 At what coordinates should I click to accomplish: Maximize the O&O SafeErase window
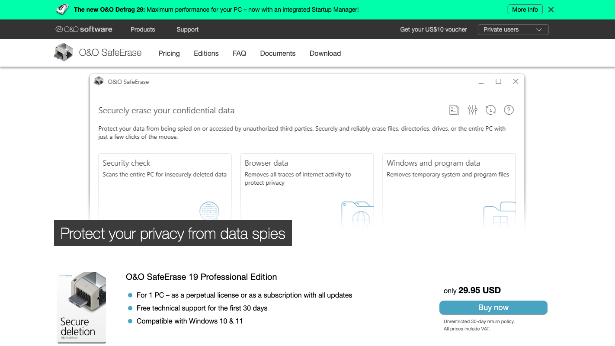[x=498, y=81]
